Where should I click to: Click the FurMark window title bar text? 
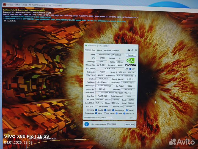click(x=34, y=5)
